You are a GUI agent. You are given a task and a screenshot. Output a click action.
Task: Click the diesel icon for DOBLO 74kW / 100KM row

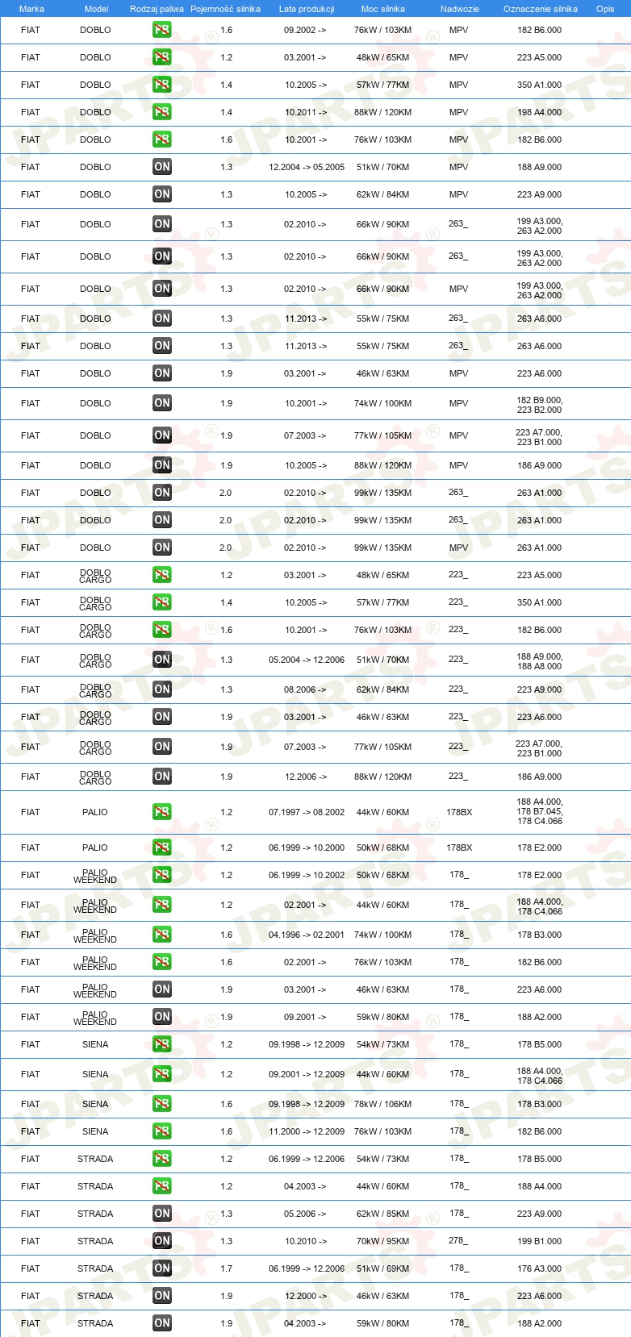tap(162, 403)
